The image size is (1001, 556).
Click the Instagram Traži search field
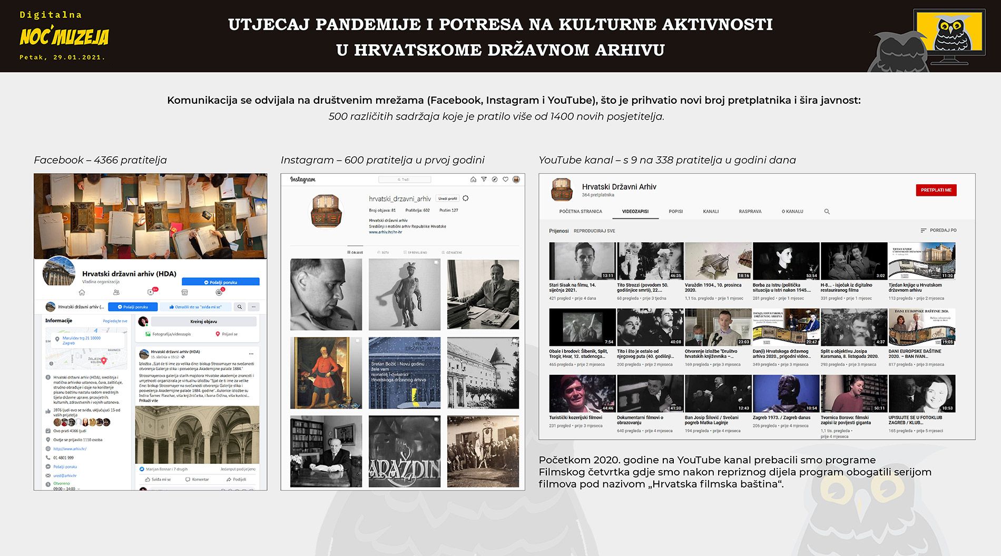(404, 180)
